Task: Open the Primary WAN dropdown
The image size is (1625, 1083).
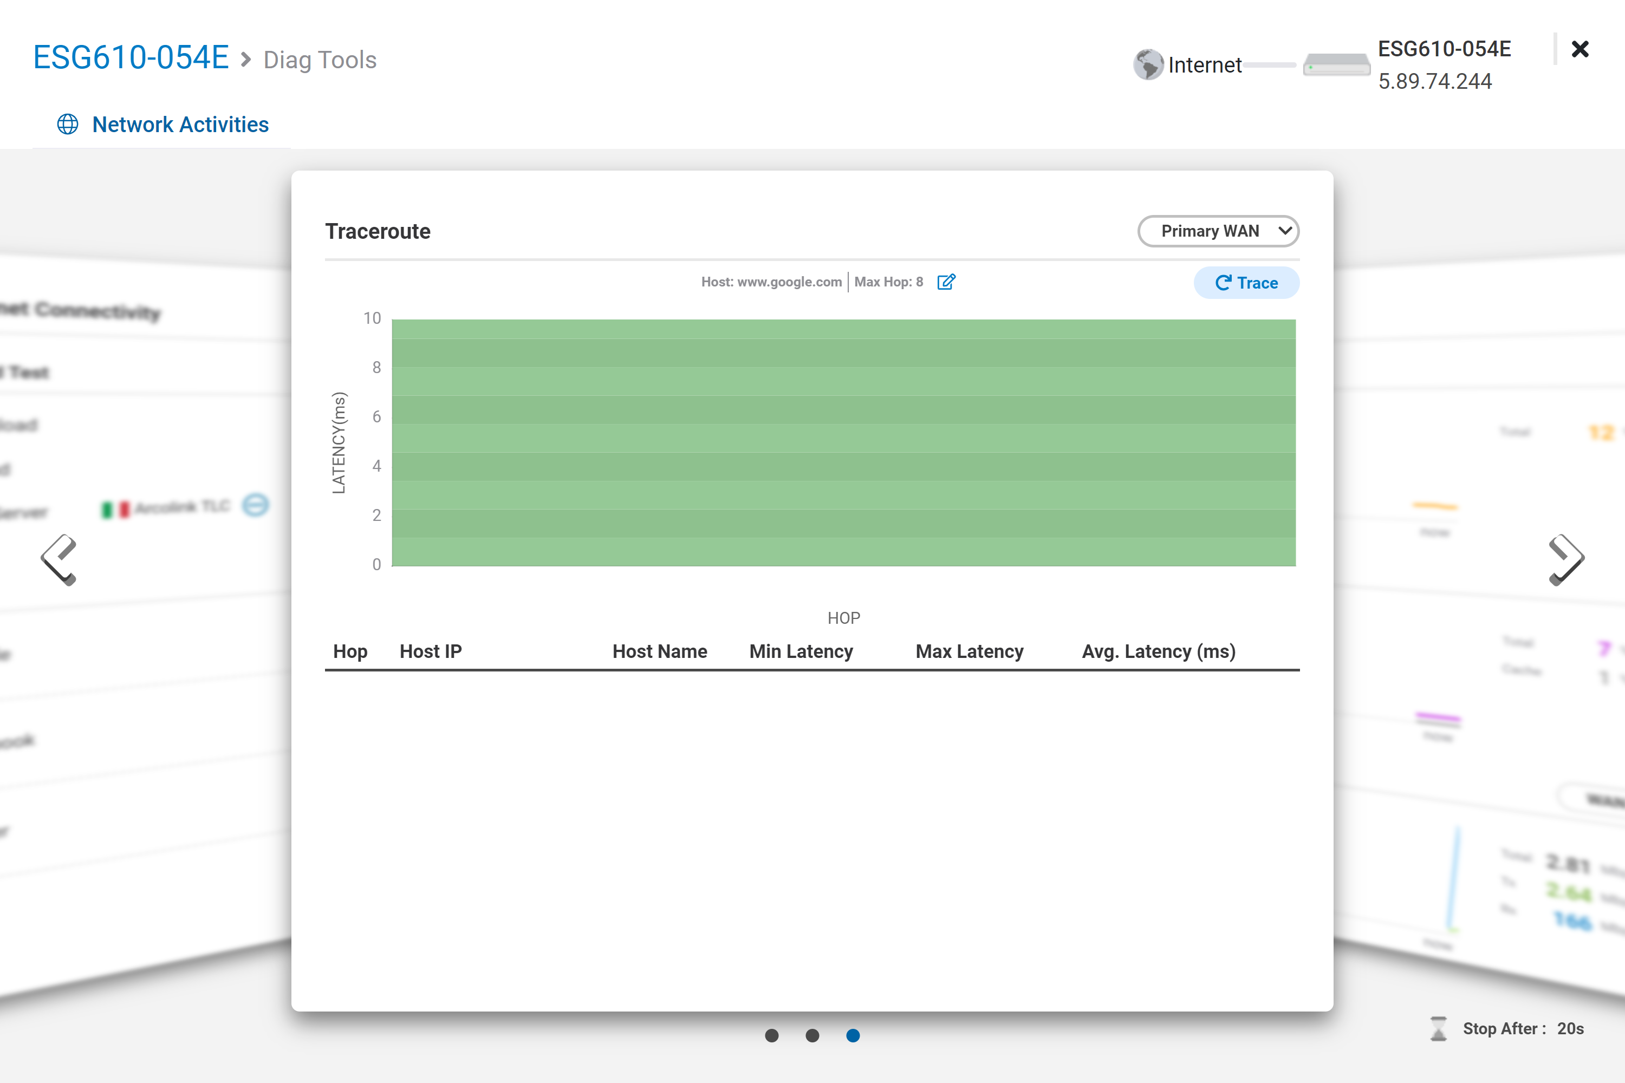Action: 1218,231
